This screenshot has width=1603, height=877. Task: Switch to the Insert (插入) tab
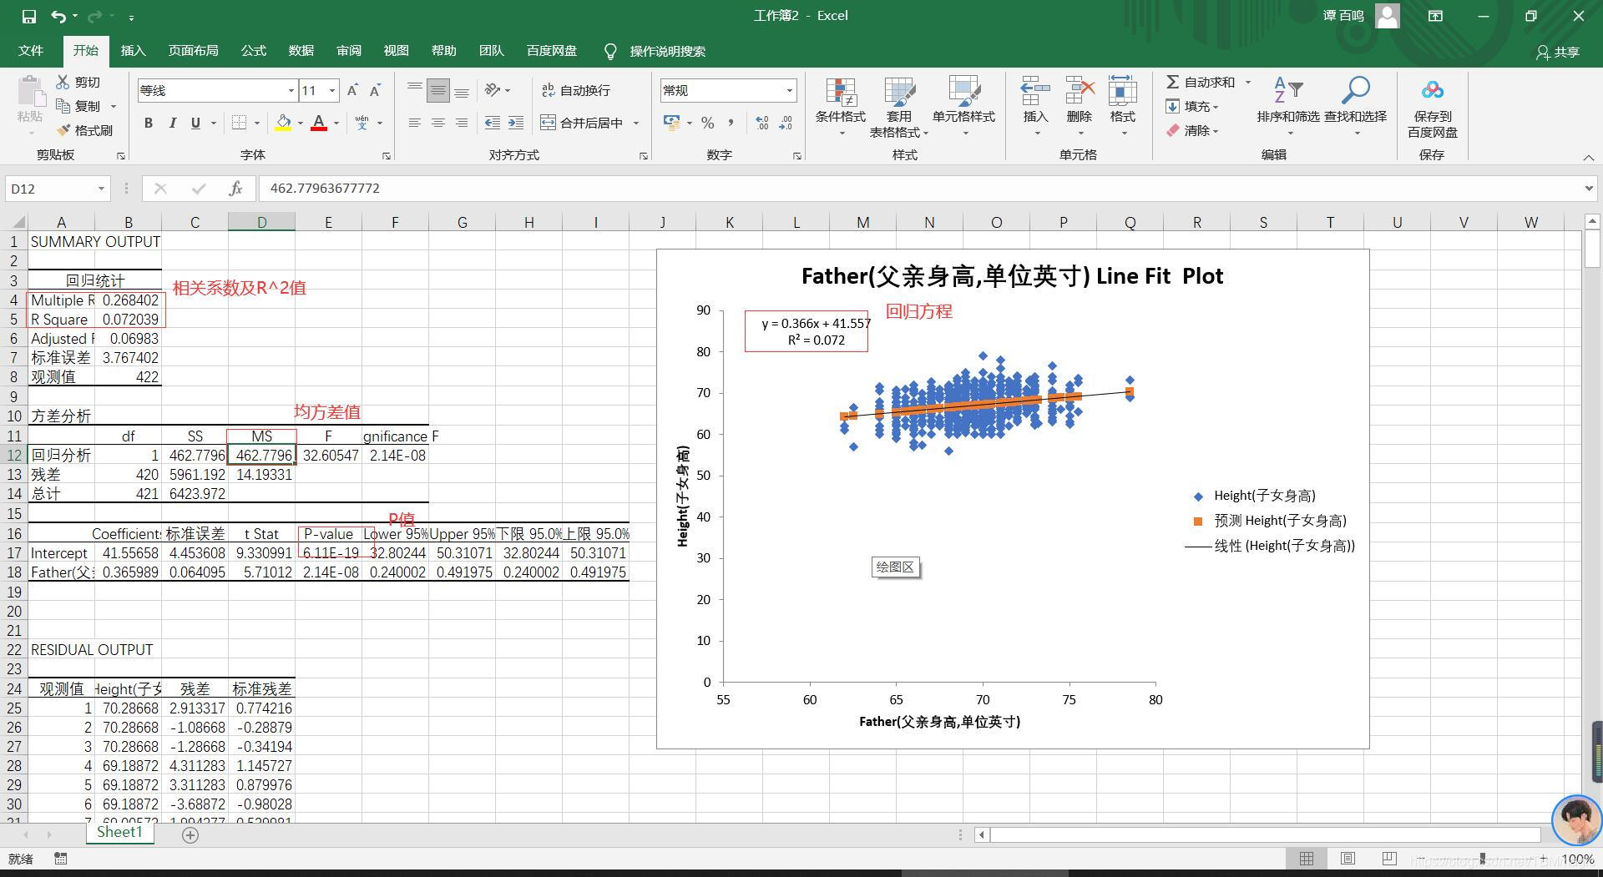(x=133, y=51)
